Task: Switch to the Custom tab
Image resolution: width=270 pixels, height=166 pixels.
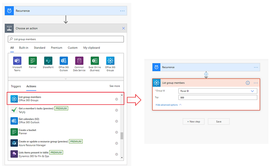Action: (72, 48)
